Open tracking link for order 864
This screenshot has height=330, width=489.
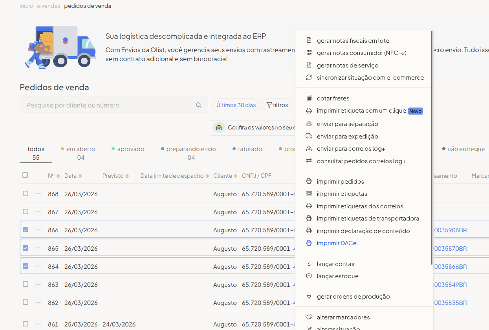pyautogui.click(x=450, y=266)
